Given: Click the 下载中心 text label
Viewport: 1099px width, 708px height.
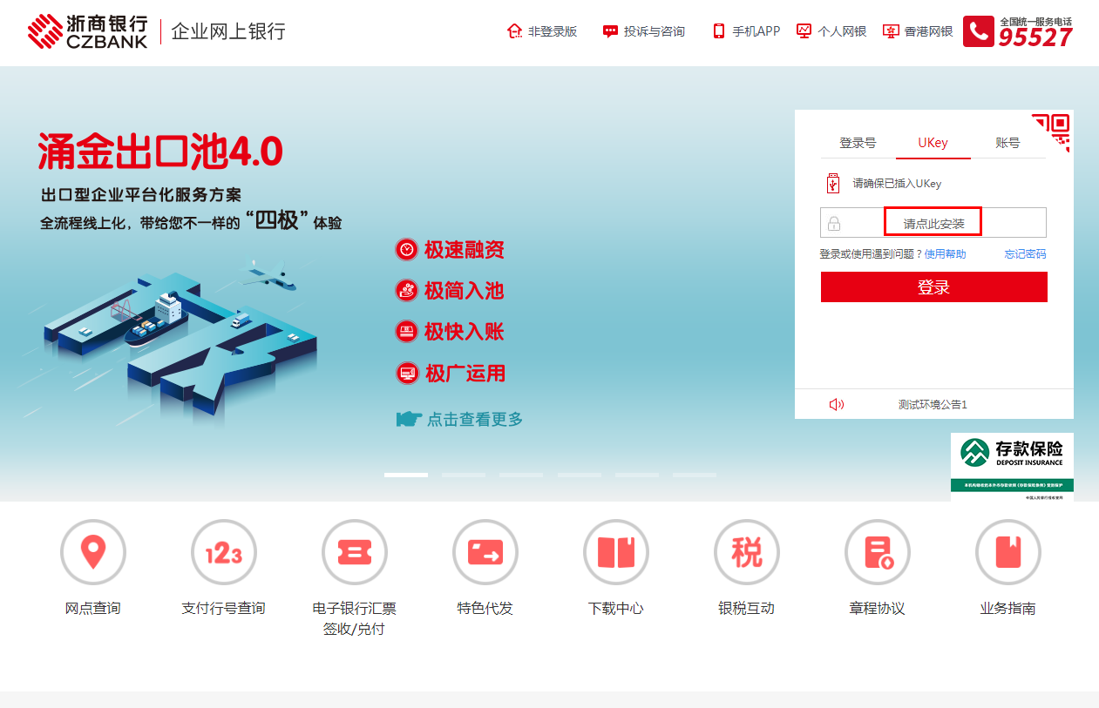Looking at the screenshot, I should tap(616, 608).
